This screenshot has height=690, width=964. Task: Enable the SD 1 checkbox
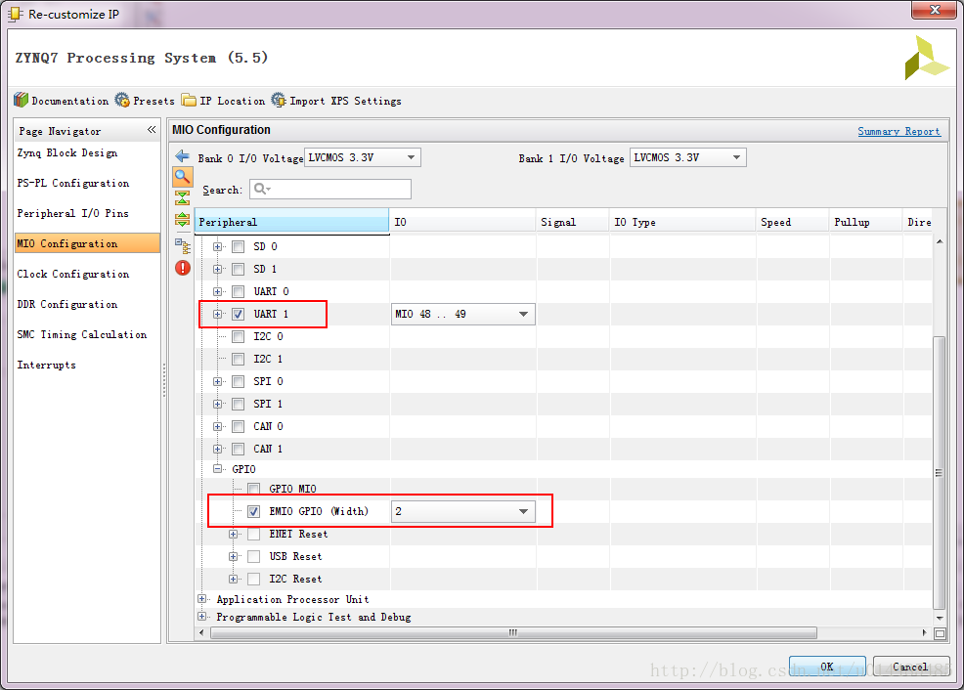(x=239, y=269)
